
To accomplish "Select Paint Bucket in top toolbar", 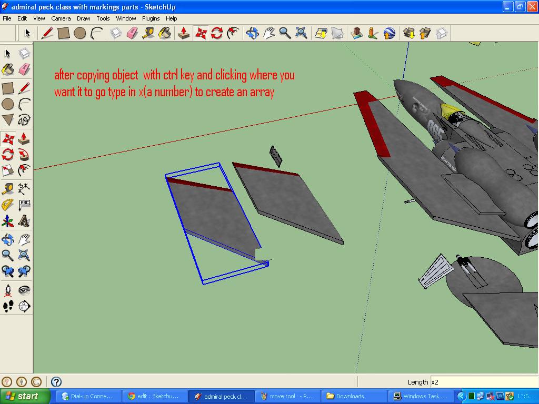I will click(x=165, y=33).
